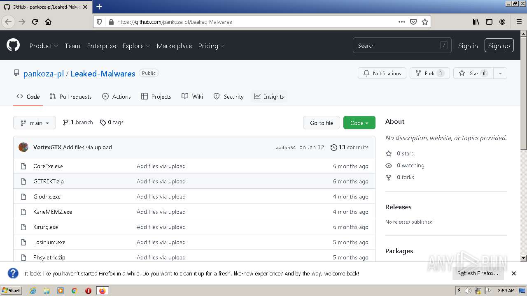
Task: Open the Leaked-Malwares repository link
Action: click(x=103, y=74)
